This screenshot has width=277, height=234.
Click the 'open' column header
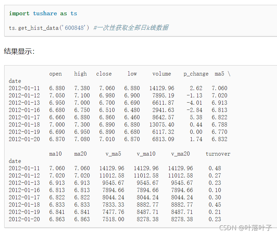[x=56, y=73]
